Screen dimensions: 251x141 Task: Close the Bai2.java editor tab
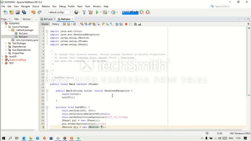tap(73, 19)
